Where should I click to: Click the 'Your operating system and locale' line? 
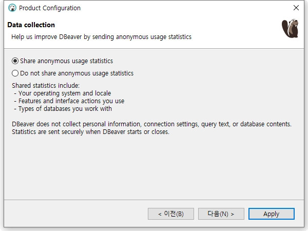tap(63, 93)
